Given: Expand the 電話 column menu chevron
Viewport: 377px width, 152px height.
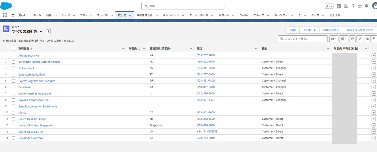Looking at the screenshot, I should pos(256,49).
